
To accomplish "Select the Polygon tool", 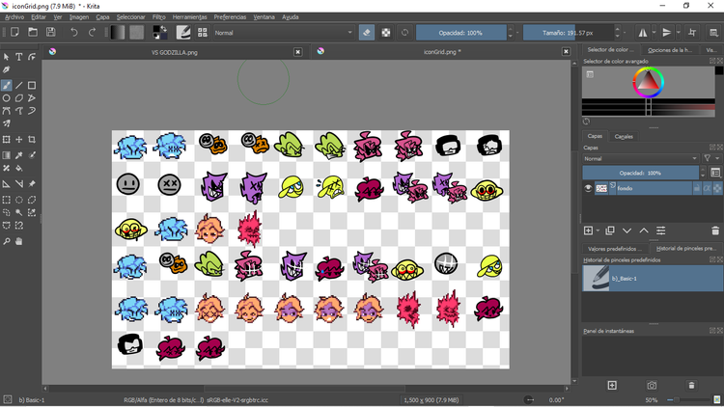I will (x=19, y=97).
